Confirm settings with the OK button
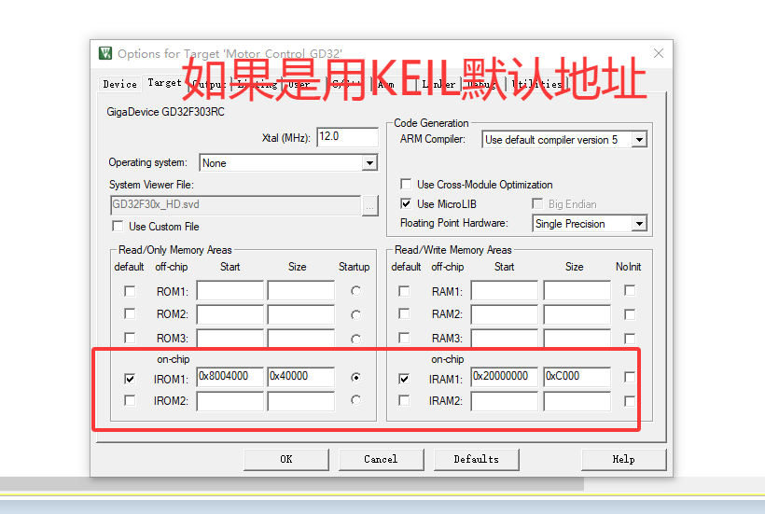765x514 pixels. pyautogui.click(x=286, y=459)
